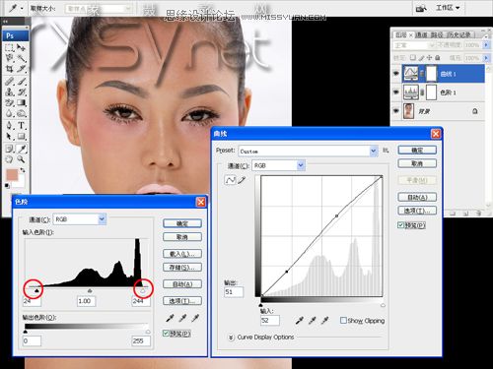Screen dimensions: 493x369
Task: Enable the Show Clipping checkbox
Action: [343, 320]
